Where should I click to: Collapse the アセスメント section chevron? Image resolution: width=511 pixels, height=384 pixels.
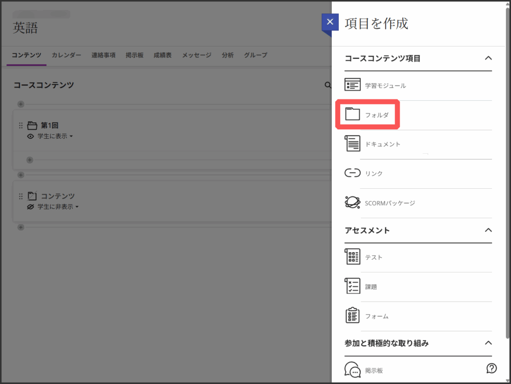(x=488, y=230)
